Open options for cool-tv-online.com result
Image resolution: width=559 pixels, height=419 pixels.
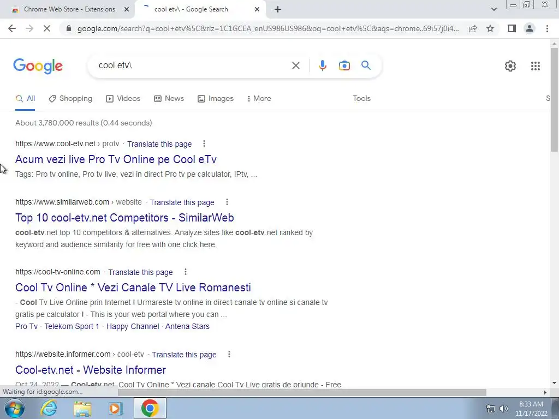(x=186, y=272)
